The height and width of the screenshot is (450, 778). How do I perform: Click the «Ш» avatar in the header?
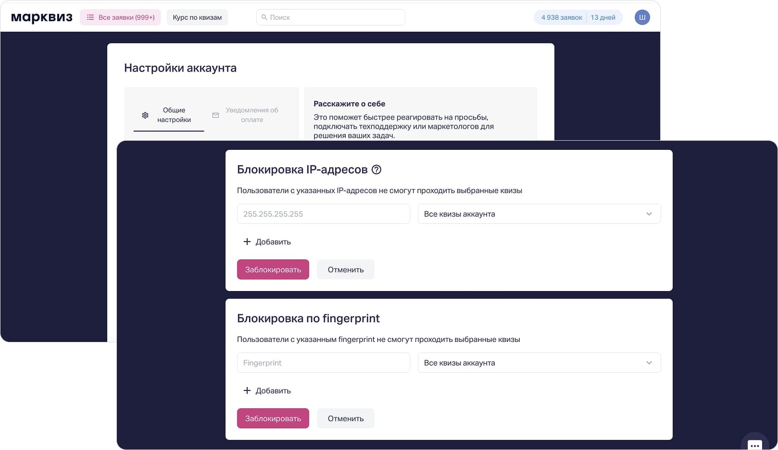642,17
